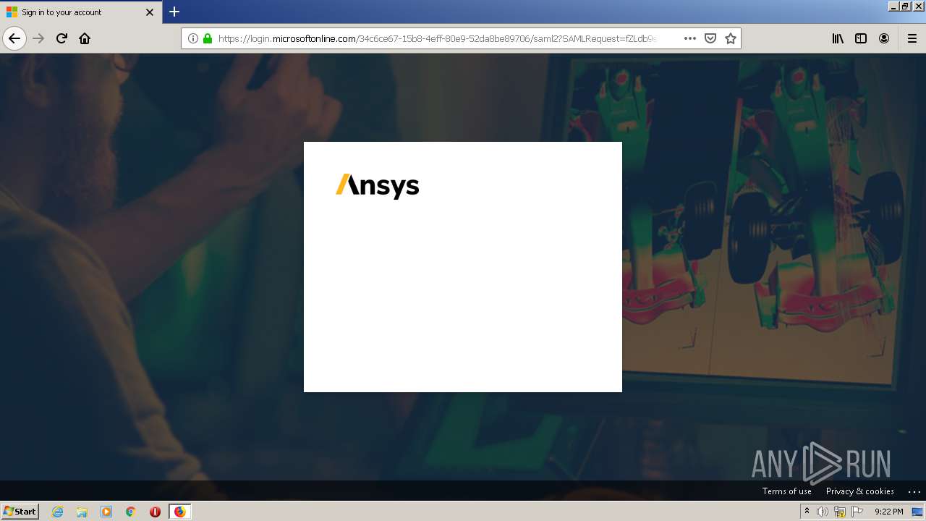
Task: Reload the current page
Action: (x=61, y=38)
